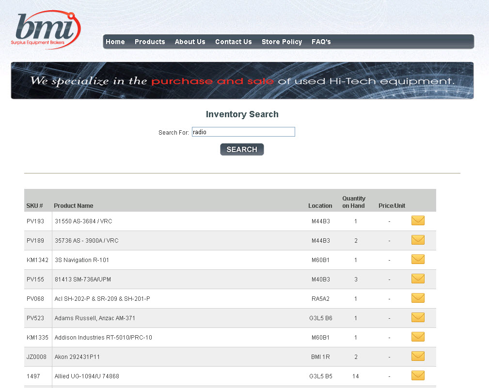Click product name Allied UG-1094/U 74868

87,376
